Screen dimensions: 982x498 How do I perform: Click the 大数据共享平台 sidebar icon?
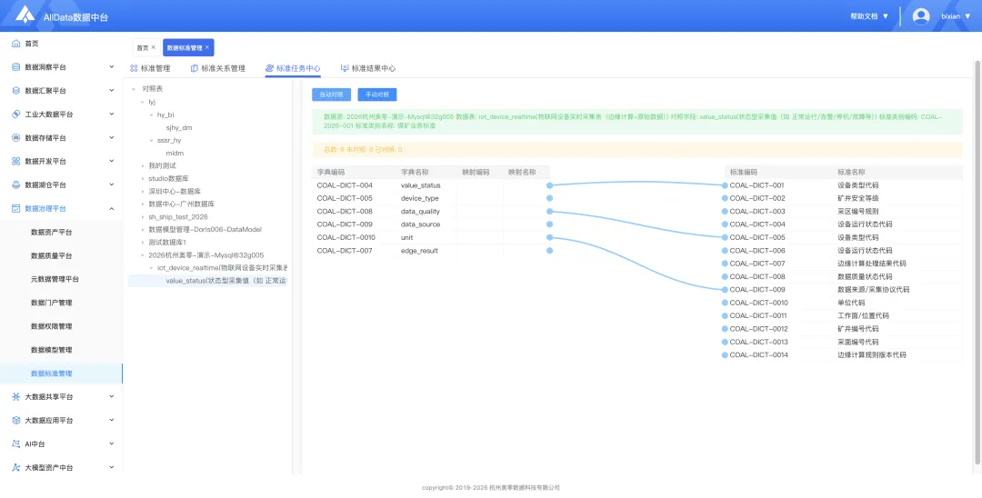point(16,396)
